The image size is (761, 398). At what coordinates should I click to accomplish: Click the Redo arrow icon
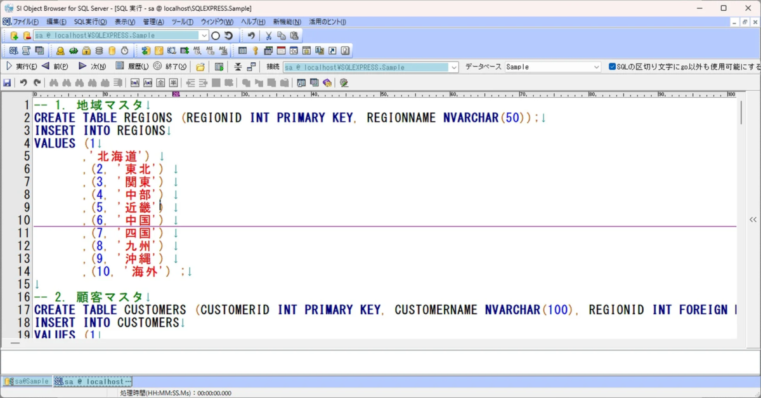point(36,83)
